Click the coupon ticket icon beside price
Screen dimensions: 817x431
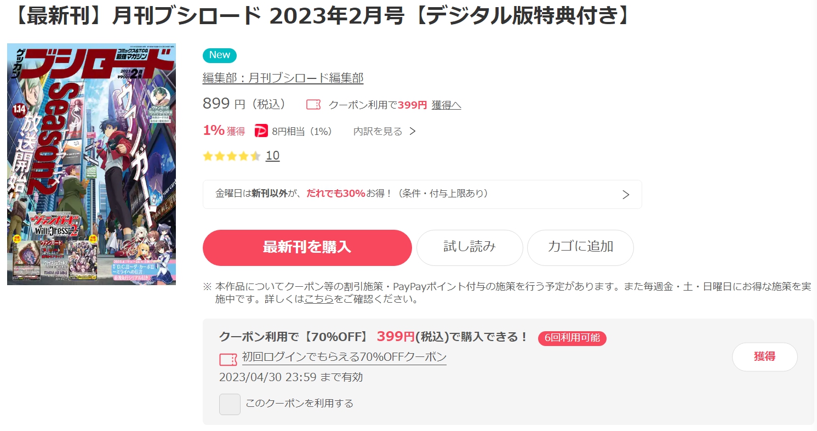[313, 105]
